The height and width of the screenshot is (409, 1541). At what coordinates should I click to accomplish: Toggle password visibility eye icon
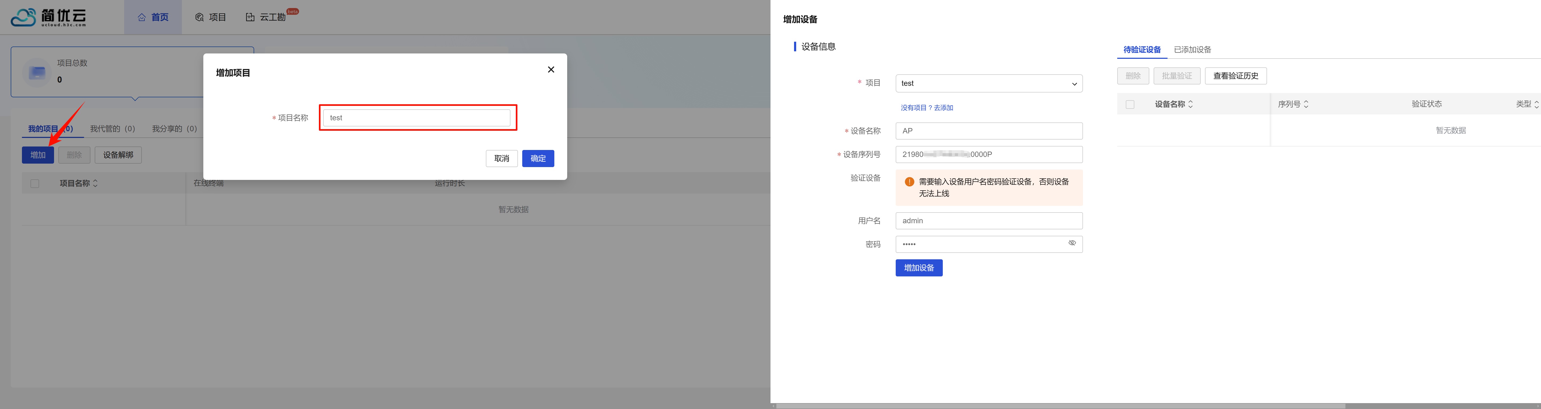[x=1072, y=243]
